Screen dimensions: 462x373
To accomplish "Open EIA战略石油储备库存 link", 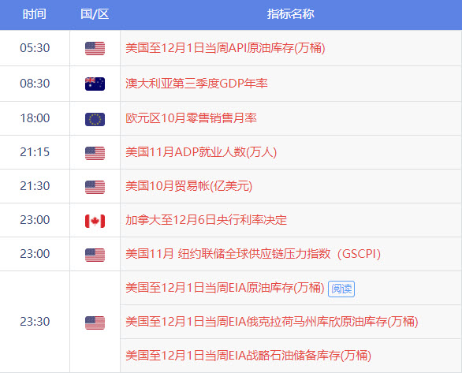I will point(248,356).
